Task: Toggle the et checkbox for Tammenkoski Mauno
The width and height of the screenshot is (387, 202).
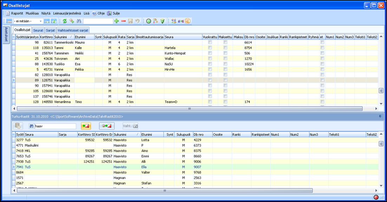Action: point(322,42)
